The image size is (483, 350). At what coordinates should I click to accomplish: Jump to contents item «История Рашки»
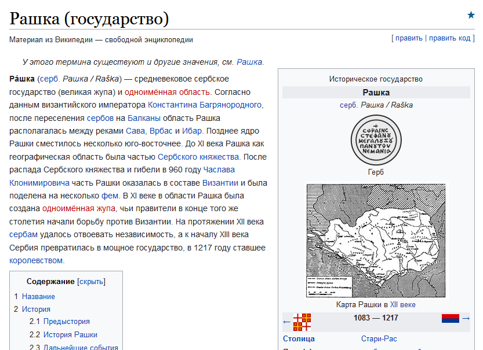pyautogui.click(x=70, y=335)
